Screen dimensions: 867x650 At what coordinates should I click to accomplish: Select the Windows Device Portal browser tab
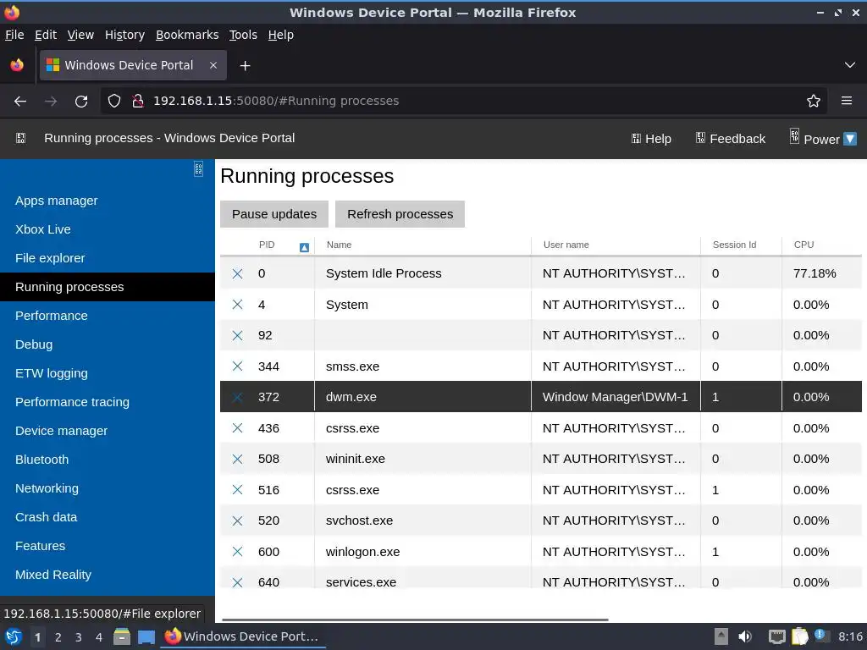click(x=133, y=65)
